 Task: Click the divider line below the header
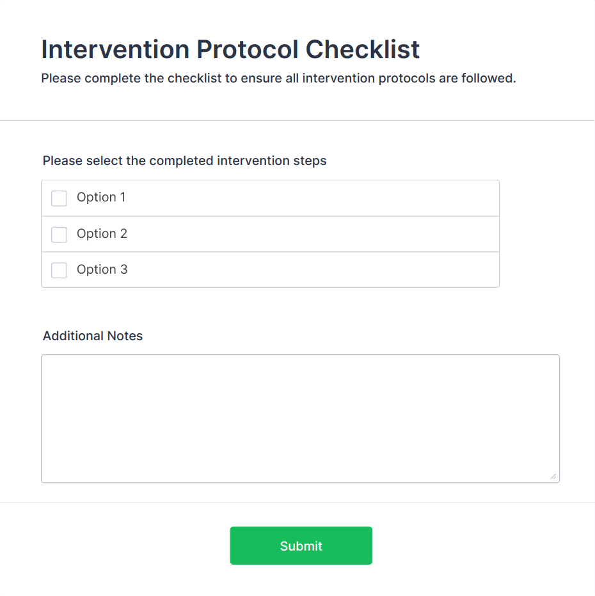coord(297,120)
